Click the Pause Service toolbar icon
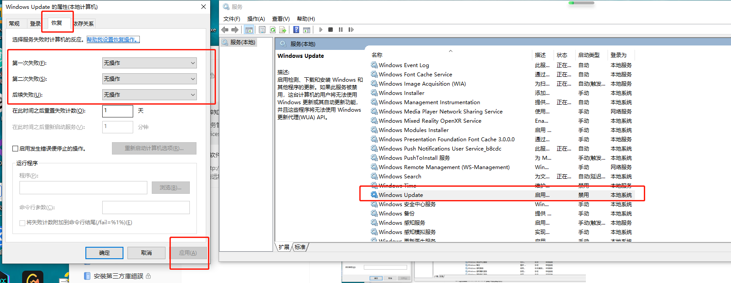The width and height of the screenshot is (731, 283). coord(341,30)
